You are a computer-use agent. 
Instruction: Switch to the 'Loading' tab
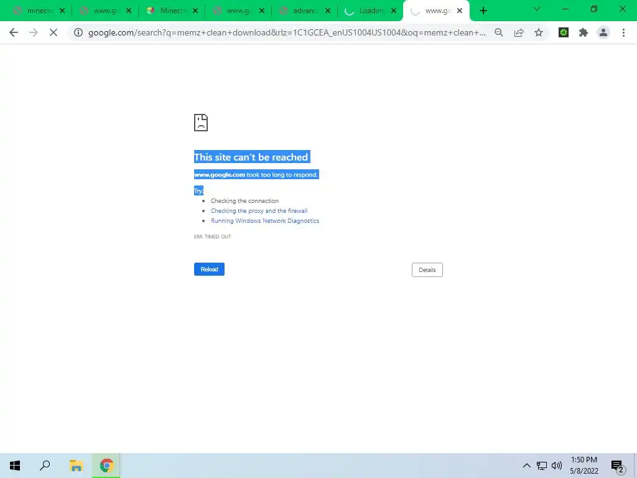370,11
